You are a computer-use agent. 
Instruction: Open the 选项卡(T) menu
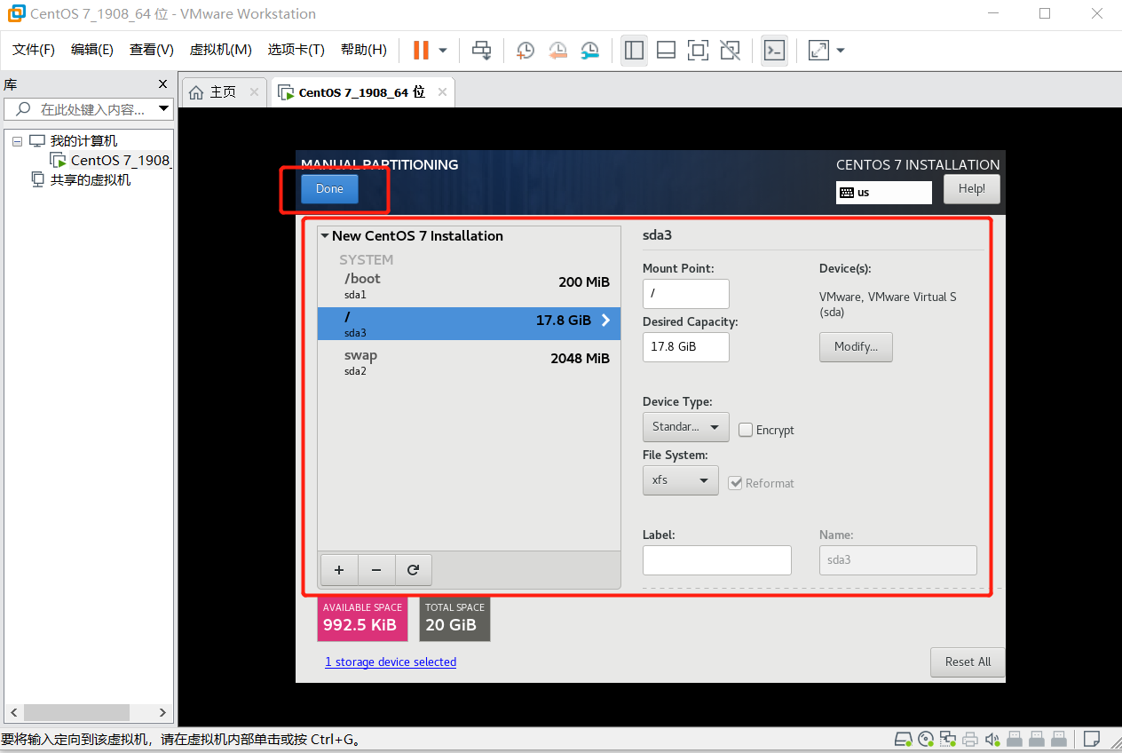click(296, 50)
